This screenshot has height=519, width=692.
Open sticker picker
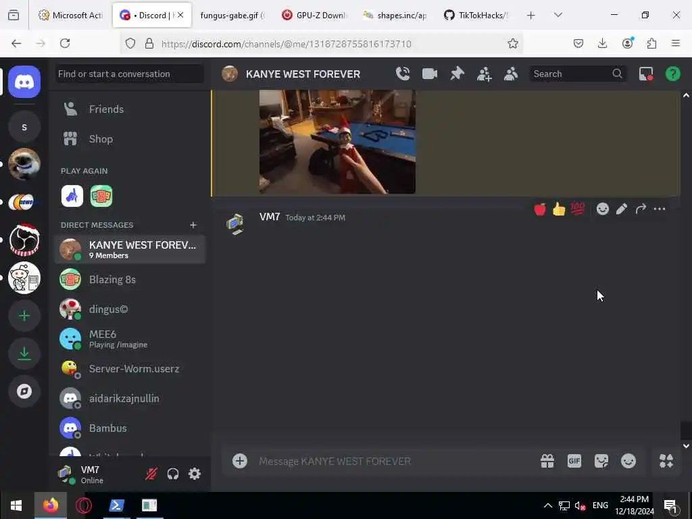click(601, 461)
